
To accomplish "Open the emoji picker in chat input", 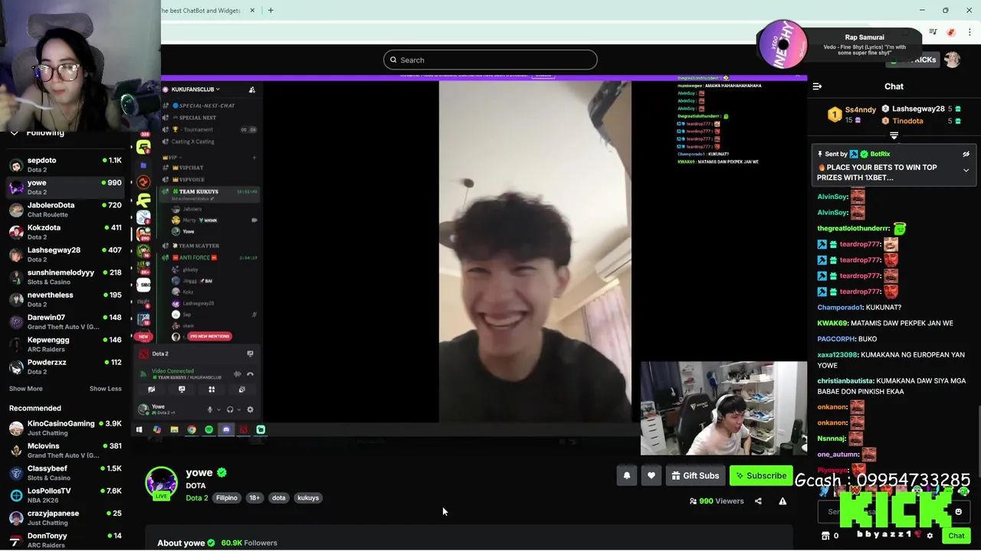I will 958,512.
